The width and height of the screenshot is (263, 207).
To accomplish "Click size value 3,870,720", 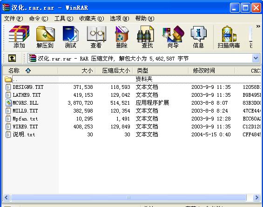I will [80, 103].
